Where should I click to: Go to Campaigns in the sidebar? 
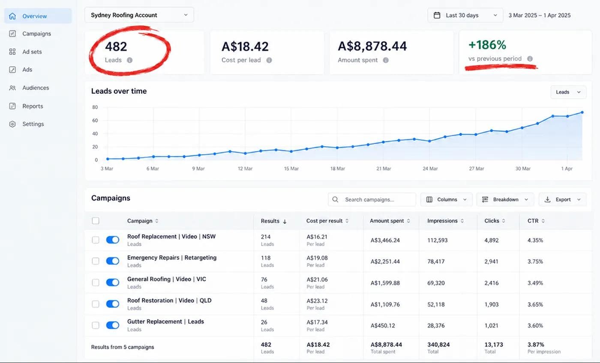click(x=36, y=34)
